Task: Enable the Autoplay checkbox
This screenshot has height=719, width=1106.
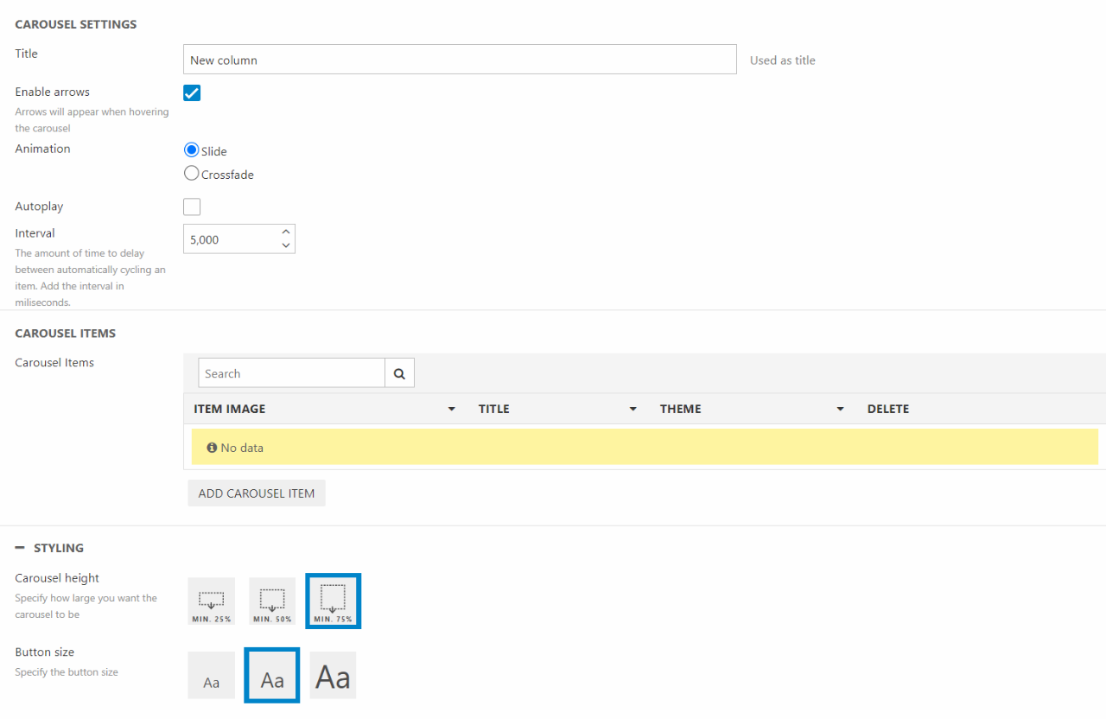Action: click(192, 207)
